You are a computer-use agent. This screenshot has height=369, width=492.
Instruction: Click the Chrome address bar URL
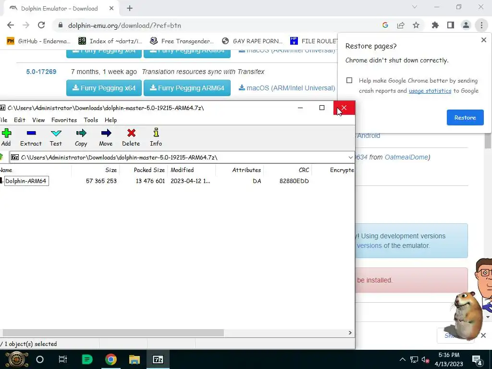click(x=124, y=25)
